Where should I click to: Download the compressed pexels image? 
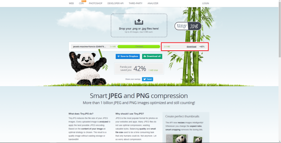191,47
